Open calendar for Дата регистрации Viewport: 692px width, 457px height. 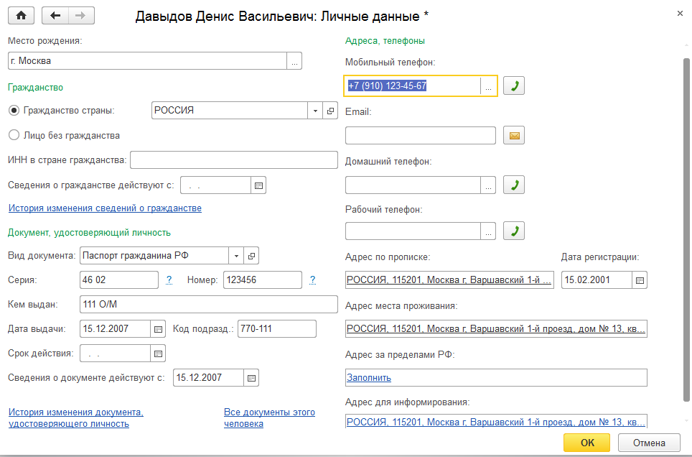[x=640, y=280]
